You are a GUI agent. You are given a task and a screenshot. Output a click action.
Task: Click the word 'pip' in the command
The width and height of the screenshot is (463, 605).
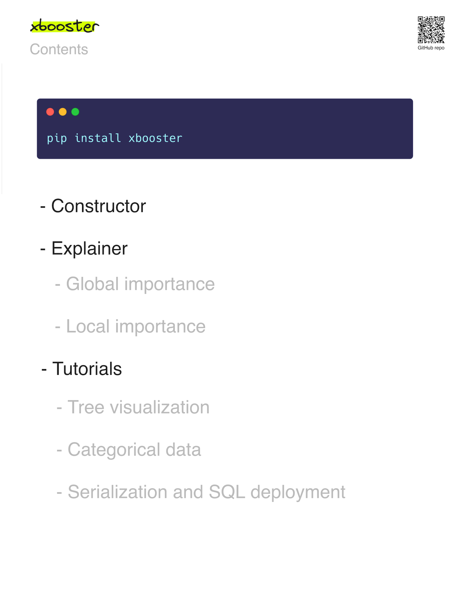pyautogui.click(x=57, y=138)
